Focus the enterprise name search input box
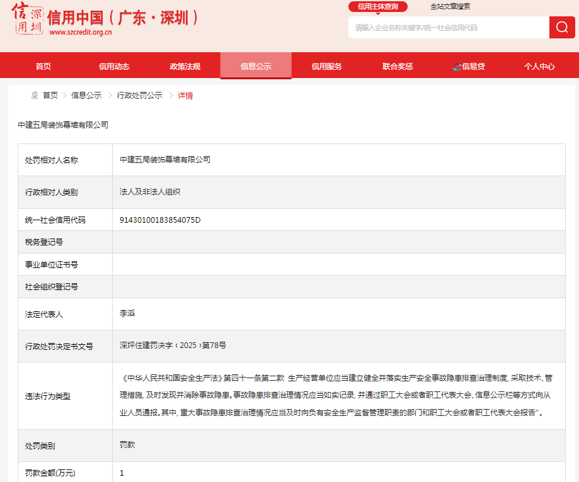Screen dimensions: 579x482 pyautogui.click(x=449, y=28)
